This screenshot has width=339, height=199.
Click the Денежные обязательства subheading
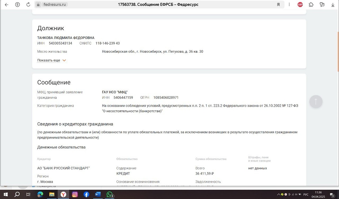(x=61, y=147)
